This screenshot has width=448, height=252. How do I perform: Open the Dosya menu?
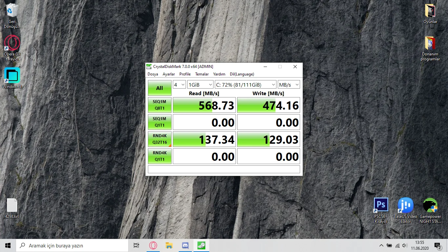click(153, 74)
